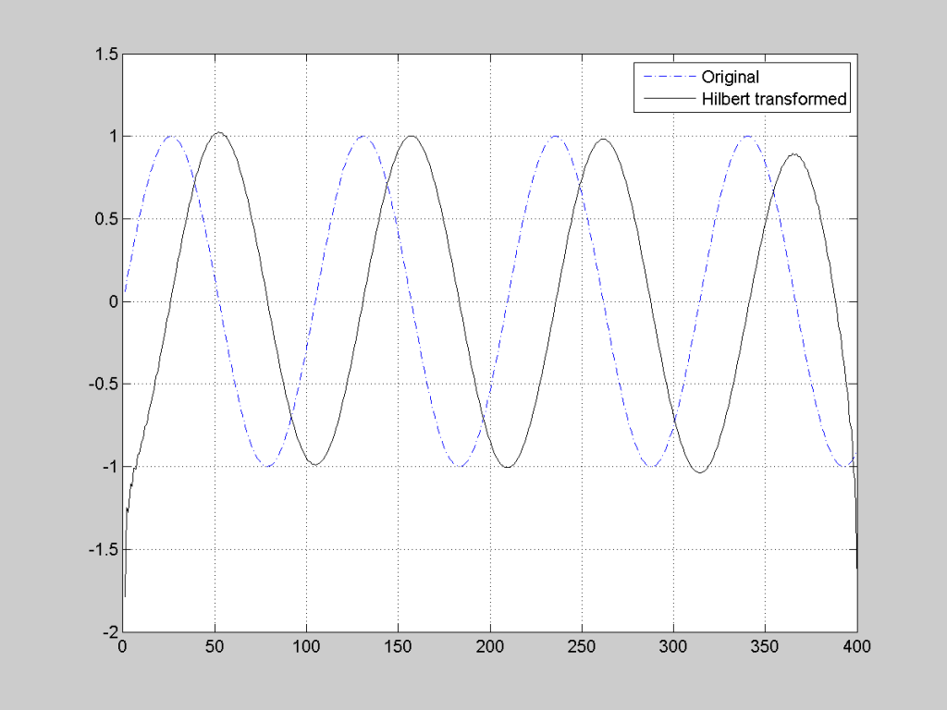Click the x-axis tick label 0
This screenshot has height=710, width=947.
pyautogui.click(x=123, y=647)
